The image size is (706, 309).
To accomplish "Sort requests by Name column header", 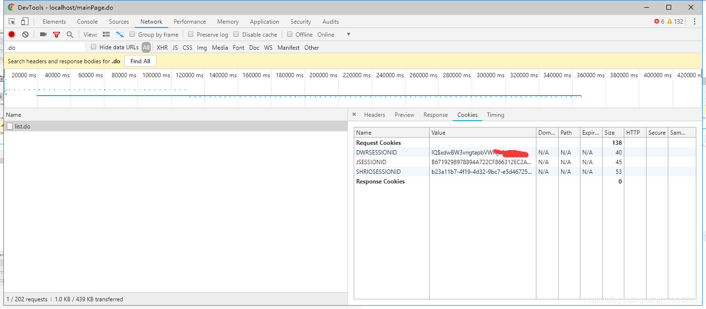I will pos(176,115).
